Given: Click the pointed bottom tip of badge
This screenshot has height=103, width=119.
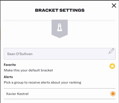Looking at the screenshot, I should click(x=60, y=37).
